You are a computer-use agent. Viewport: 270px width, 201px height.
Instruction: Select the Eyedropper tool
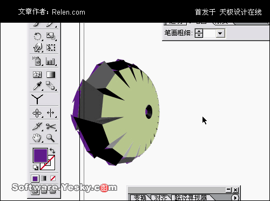[37, 86]
